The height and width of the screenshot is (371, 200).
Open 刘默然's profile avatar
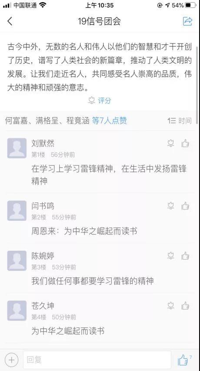pyautogui.click(x=17, y=148)
